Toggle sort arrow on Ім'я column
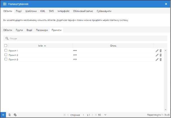The width and height of the screenshot is (171, 118). coord(45,46)
